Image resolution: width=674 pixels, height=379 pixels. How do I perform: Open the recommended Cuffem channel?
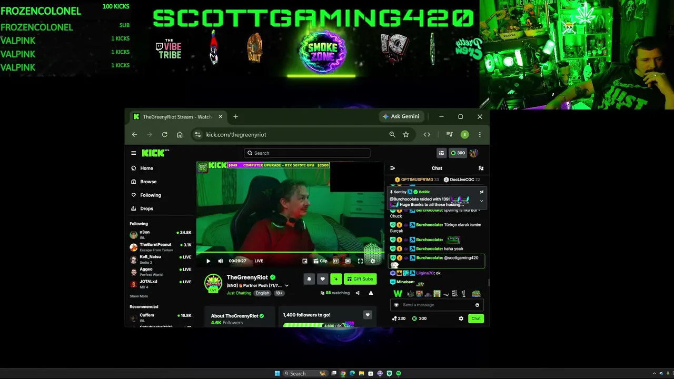coord(160,317)
